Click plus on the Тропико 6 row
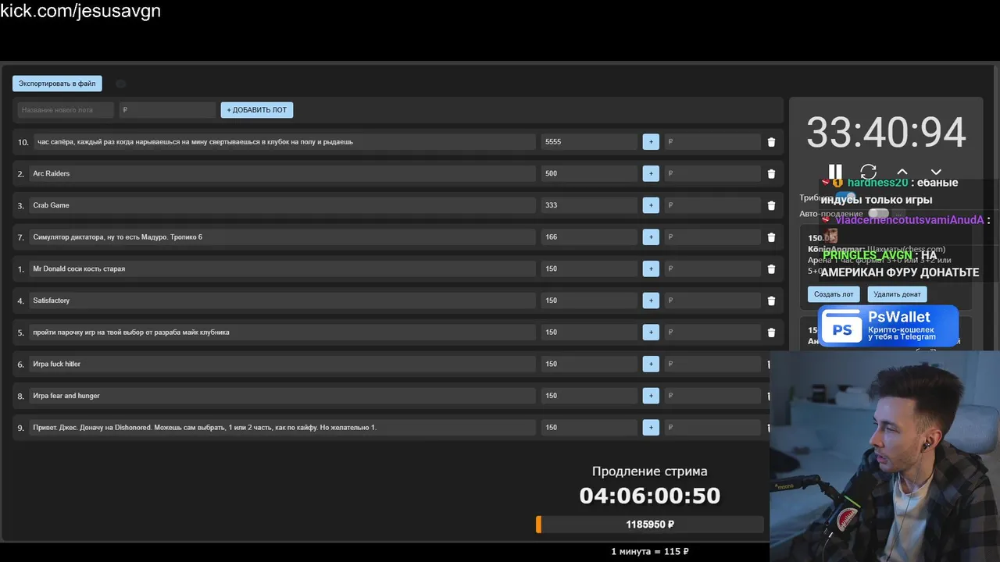Screen dimensions: 1000x562 [651, 237]
